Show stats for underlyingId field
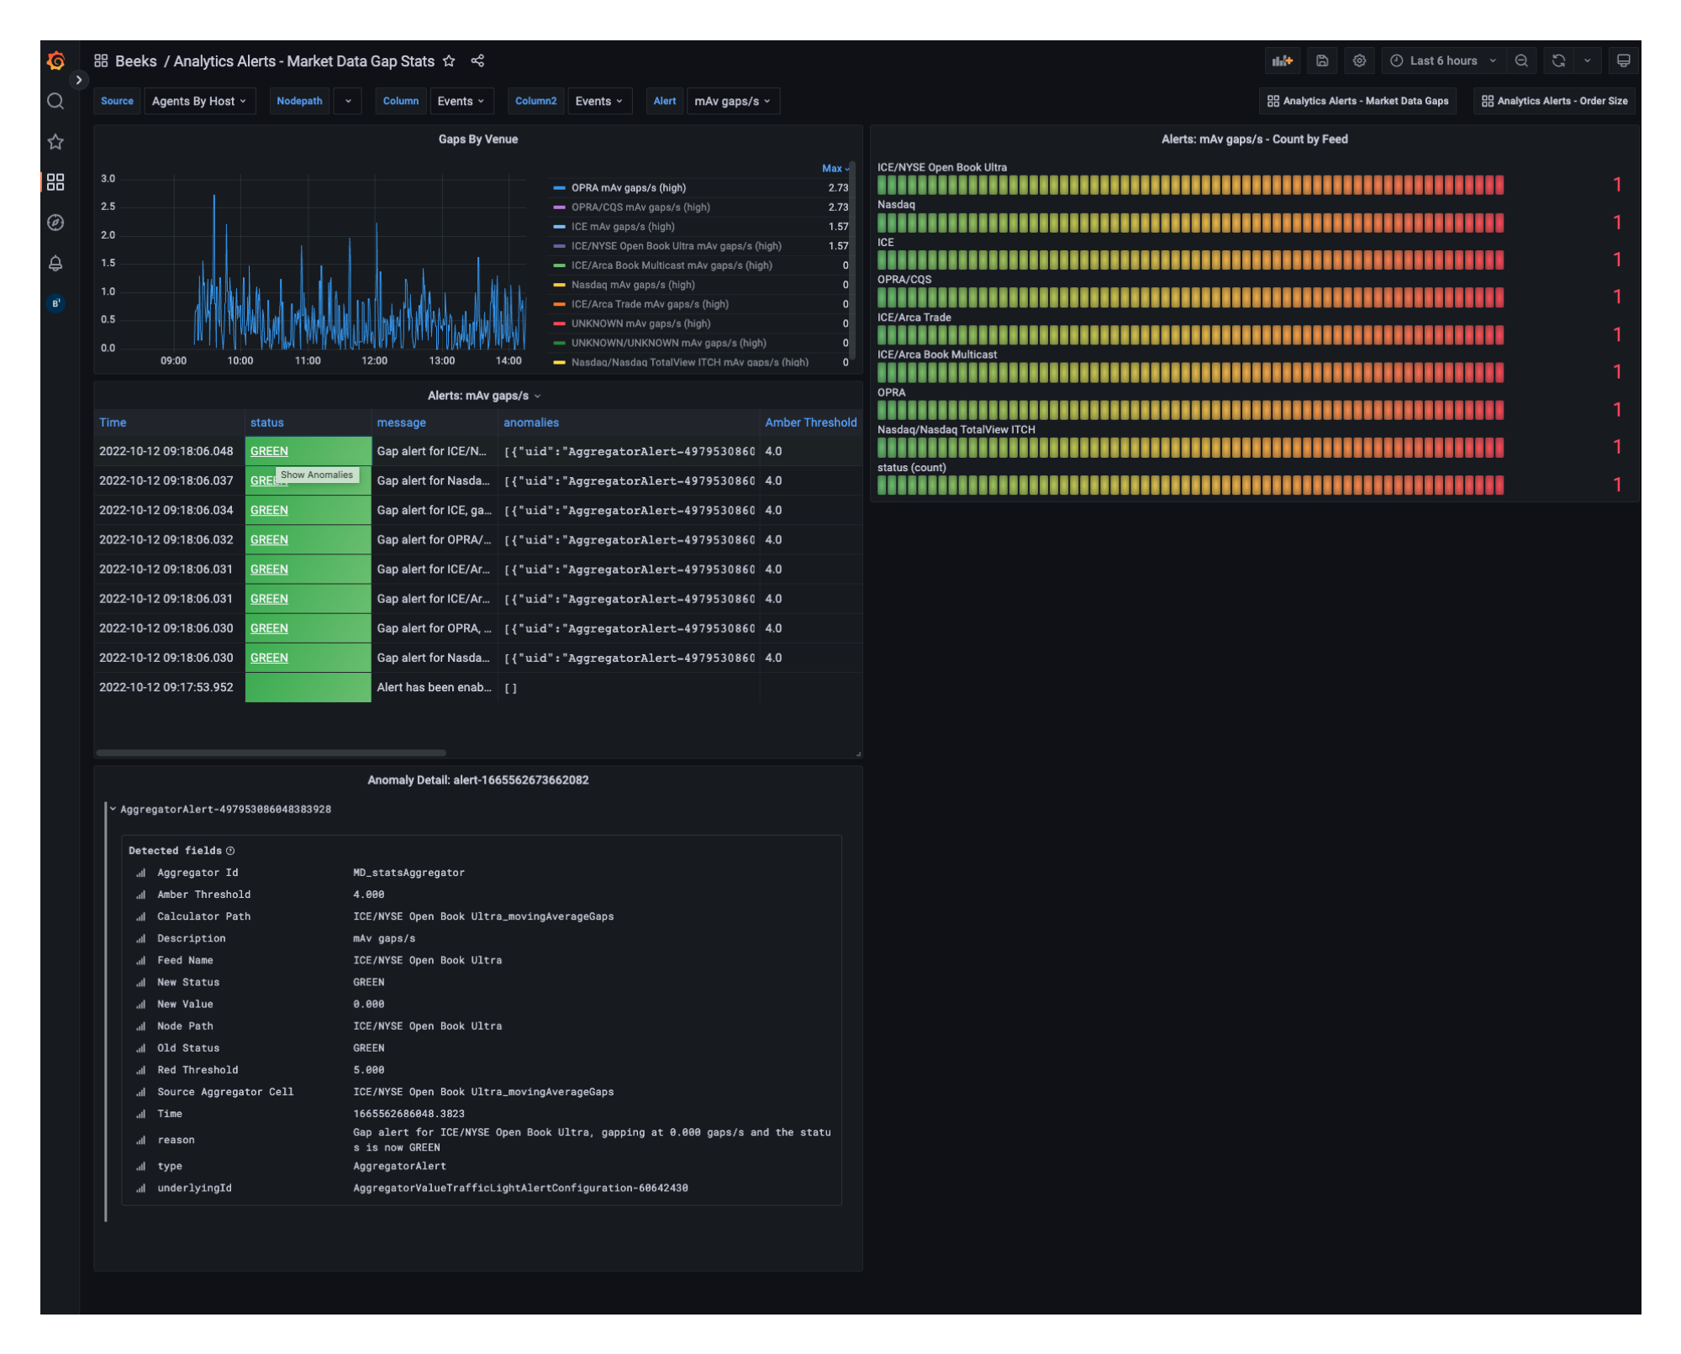This screenshot has height=1354, width=1681. pyautogui.click(x=140, y=1188)
